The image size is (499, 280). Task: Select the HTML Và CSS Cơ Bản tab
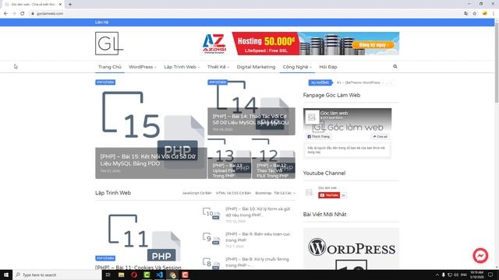(233, 193)
